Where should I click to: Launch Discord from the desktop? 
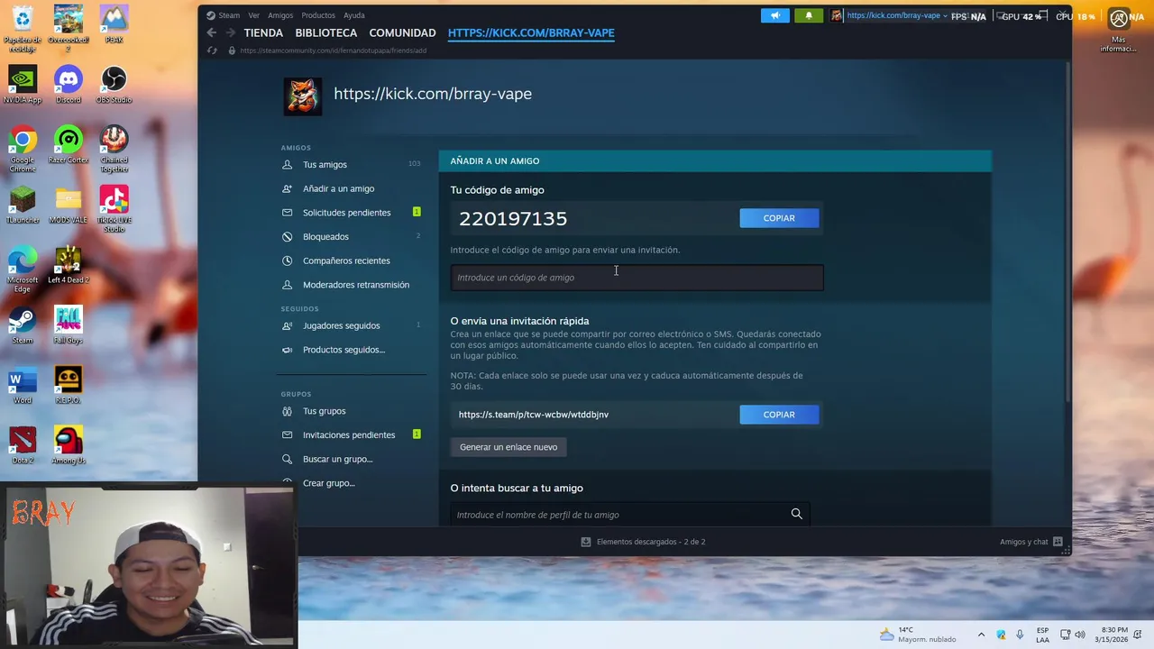click(x=69, y=85)
